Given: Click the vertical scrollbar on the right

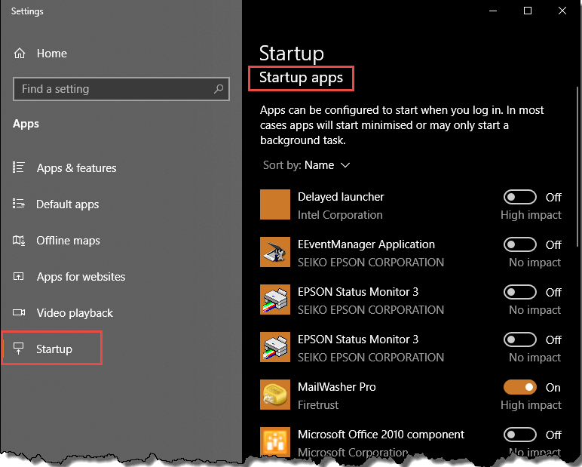Looking at the screenshot, I should click(577, 167).
